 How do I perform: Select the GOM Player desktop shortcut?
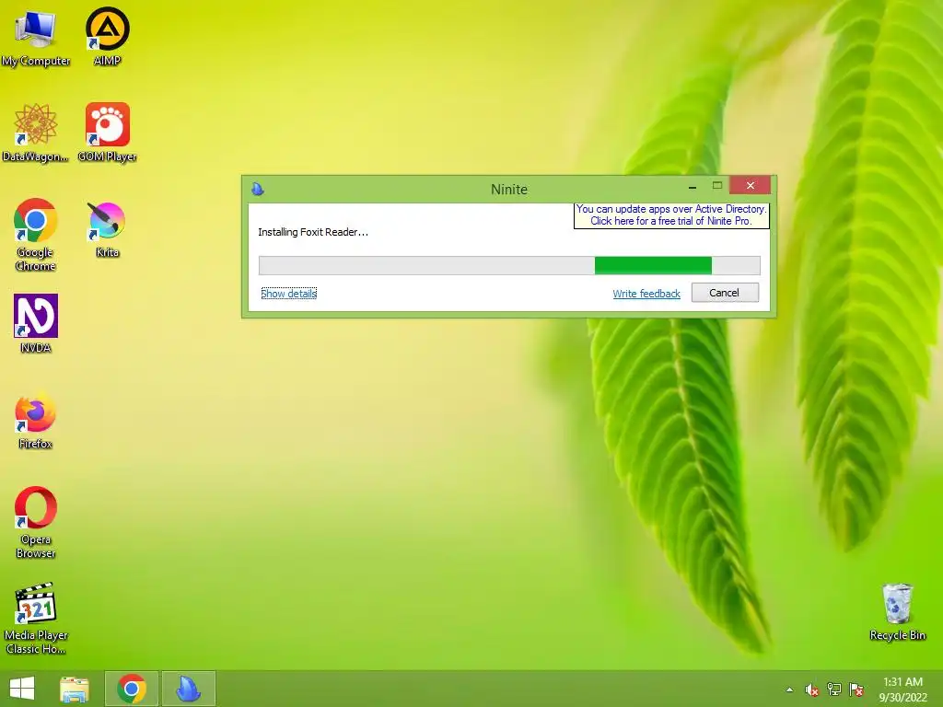tap(107, 133)
